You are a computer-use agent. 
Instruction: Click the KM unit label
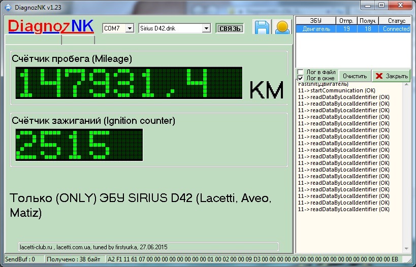(267, 90)
